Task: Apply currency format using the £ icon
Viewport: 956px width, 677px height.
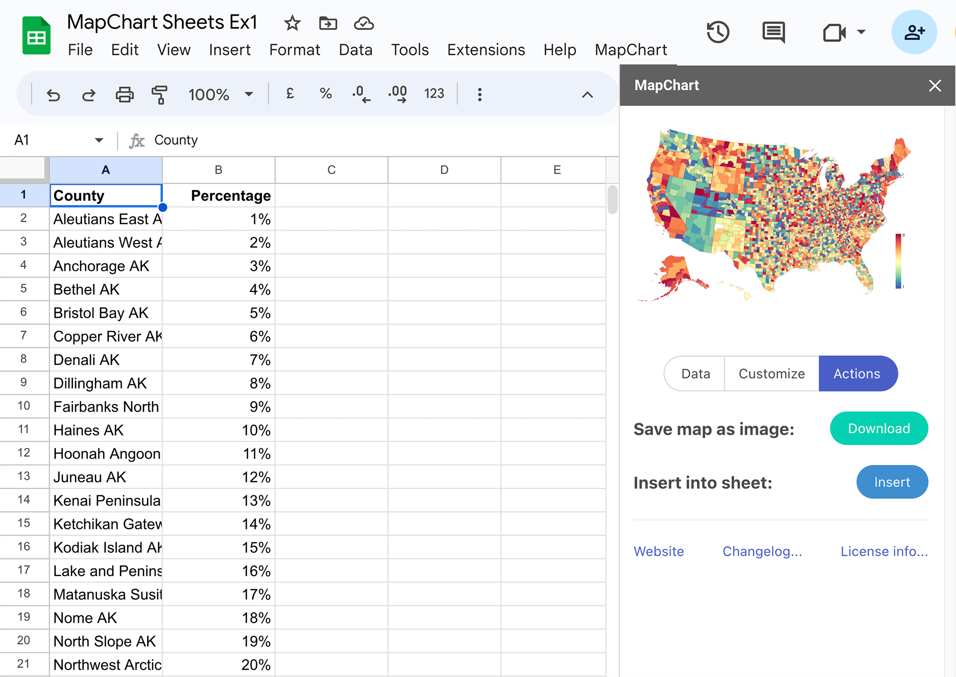Action: [x=289, y=94]
